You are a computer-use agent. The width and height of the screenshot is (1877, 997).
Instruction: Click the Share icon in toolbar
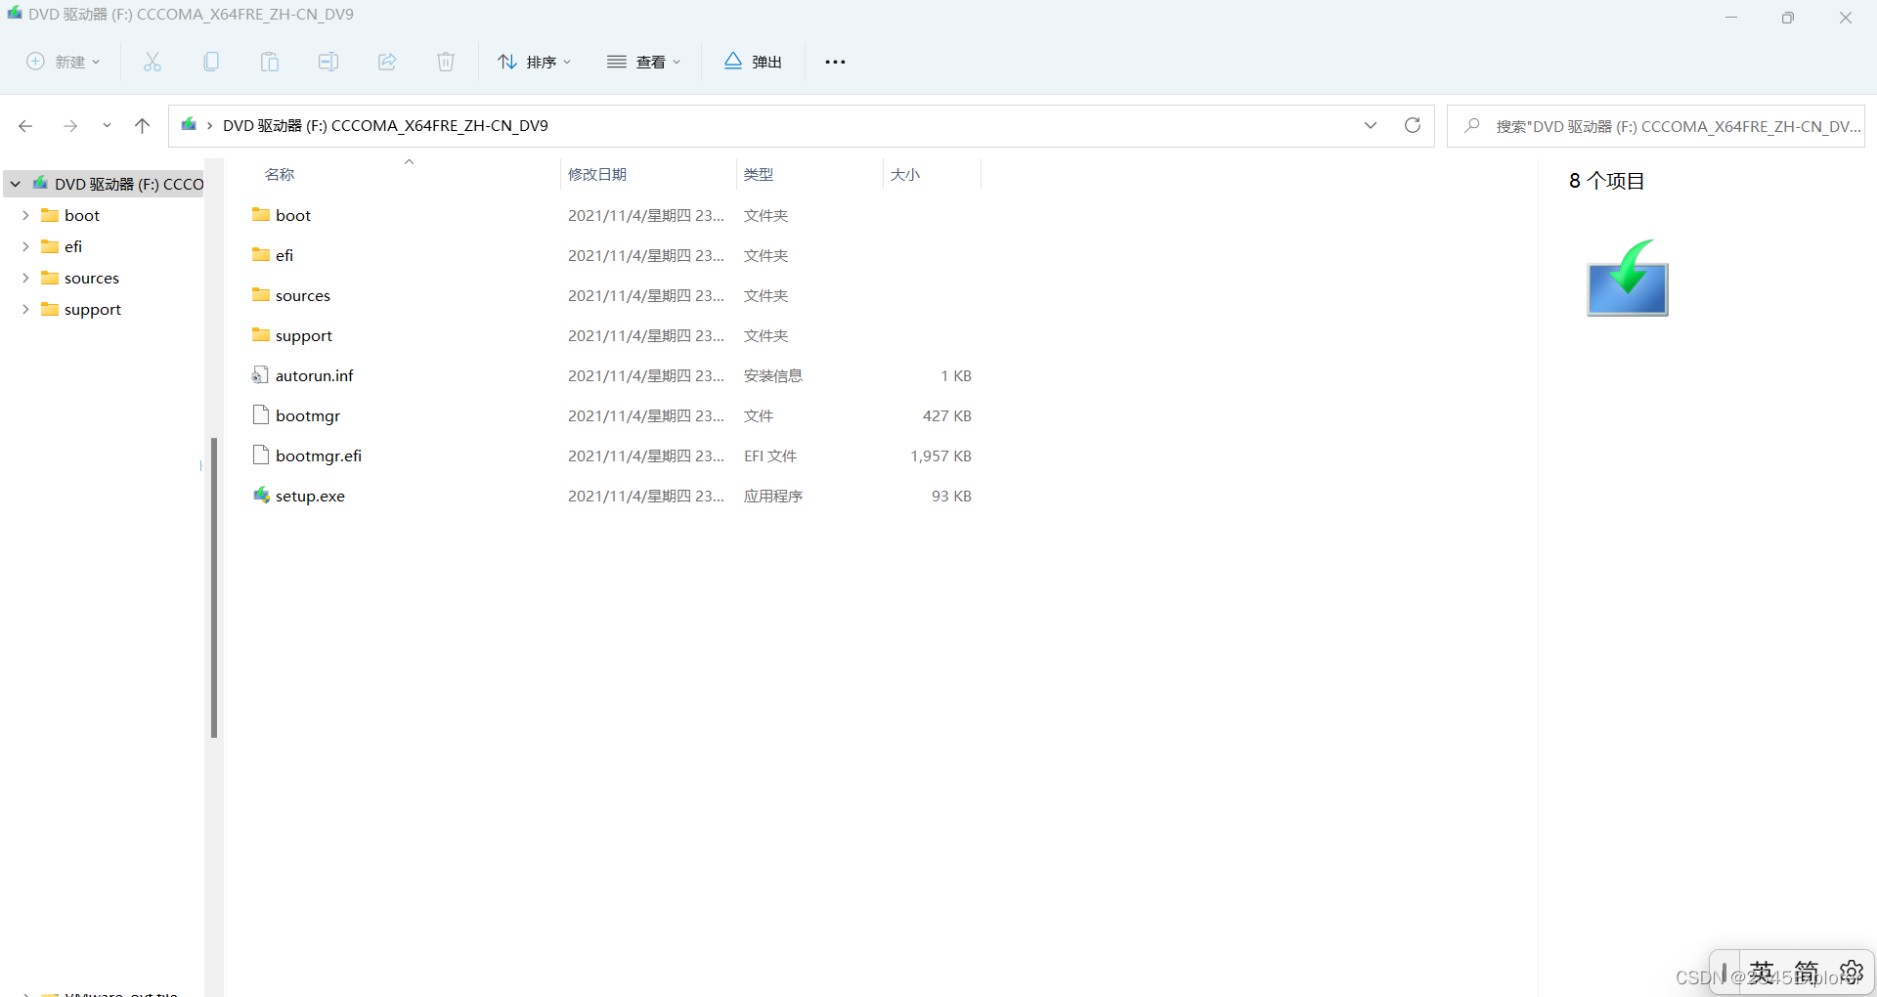387,62
